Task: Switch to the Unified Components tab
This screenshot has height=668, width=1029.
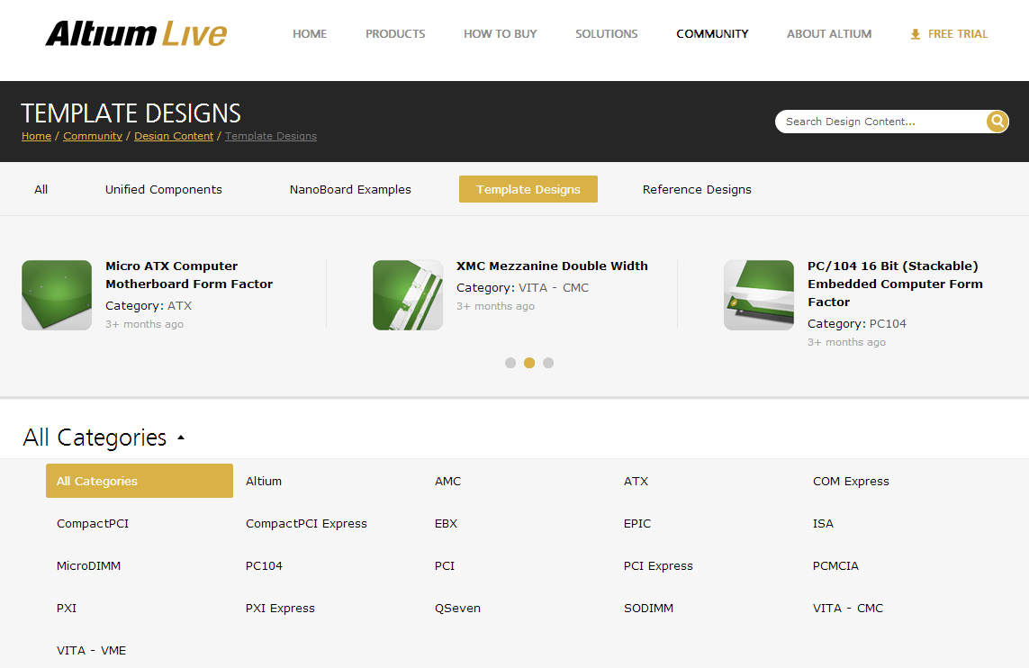Action: (164, 189)
